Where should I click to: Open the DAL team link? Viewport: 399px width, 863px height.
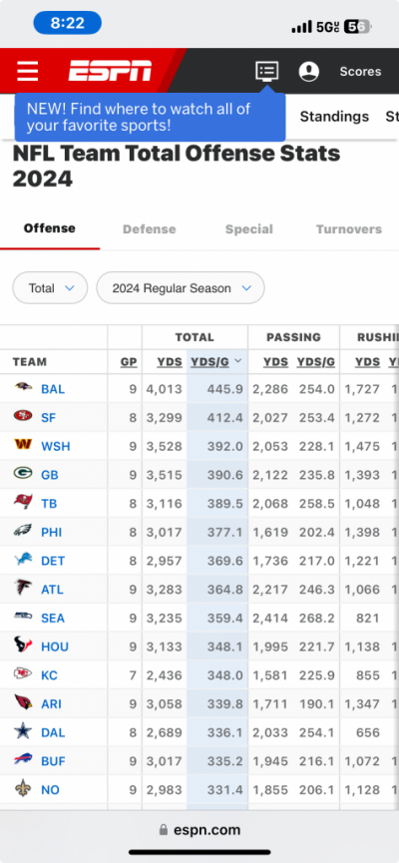click(x=53, y=732)
